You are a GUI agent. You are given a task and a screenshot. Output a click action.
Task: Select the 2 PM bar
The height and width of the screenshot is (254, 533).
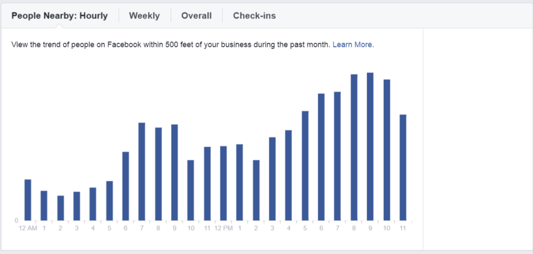point(256,190)
